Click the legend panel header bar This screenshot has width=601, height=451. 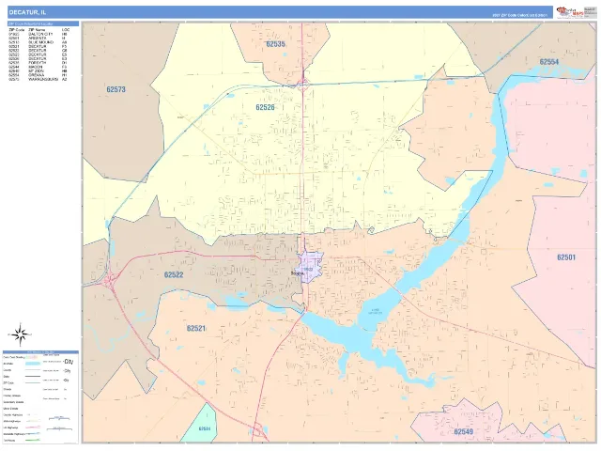40,352
